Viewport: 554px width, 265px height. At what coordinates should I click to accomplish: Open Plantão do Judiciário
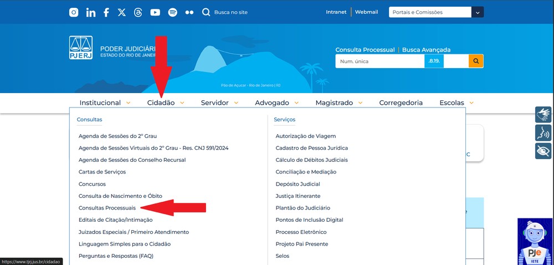(x=303, y=208)
